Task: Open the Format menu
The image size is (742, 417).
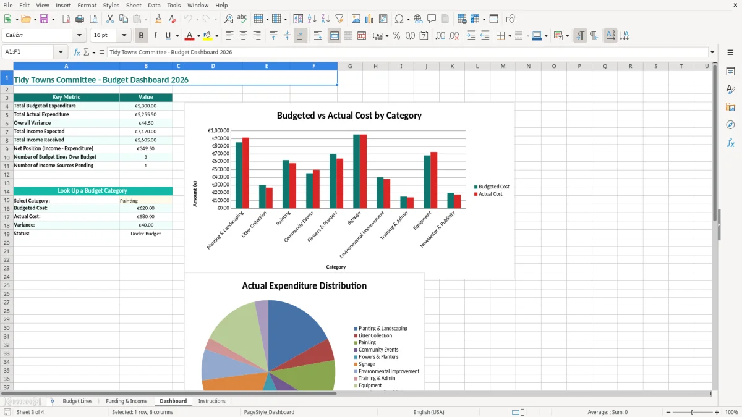Action: click(87, 5)
